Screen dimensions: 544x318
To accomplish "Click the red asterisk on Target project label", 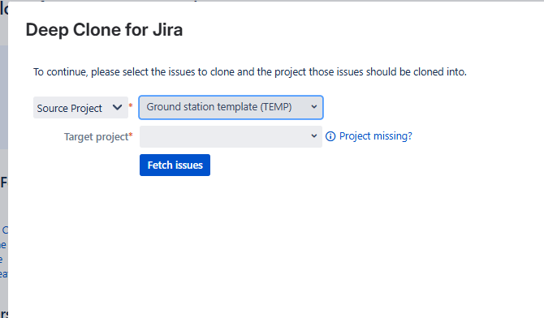I will [131, 135].
